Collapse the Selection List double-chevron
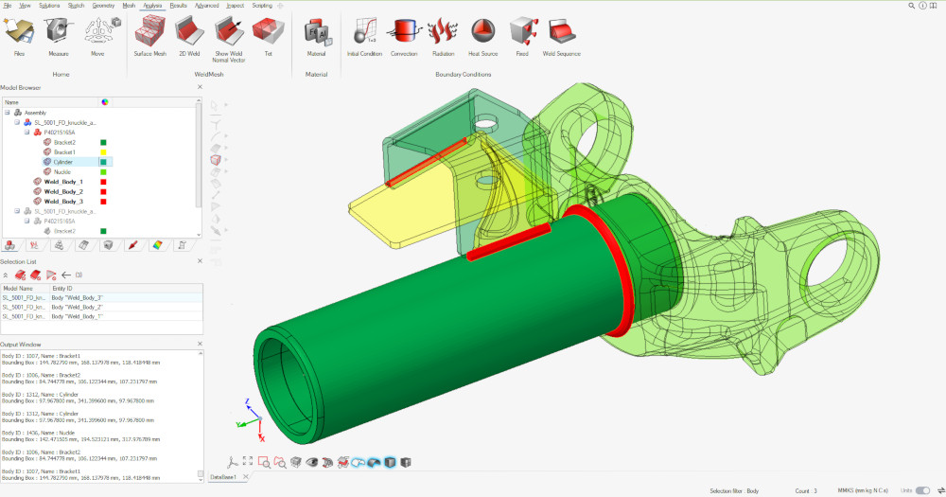The width and height of the screenshot is (946, 497). click(x=6, y=275)
